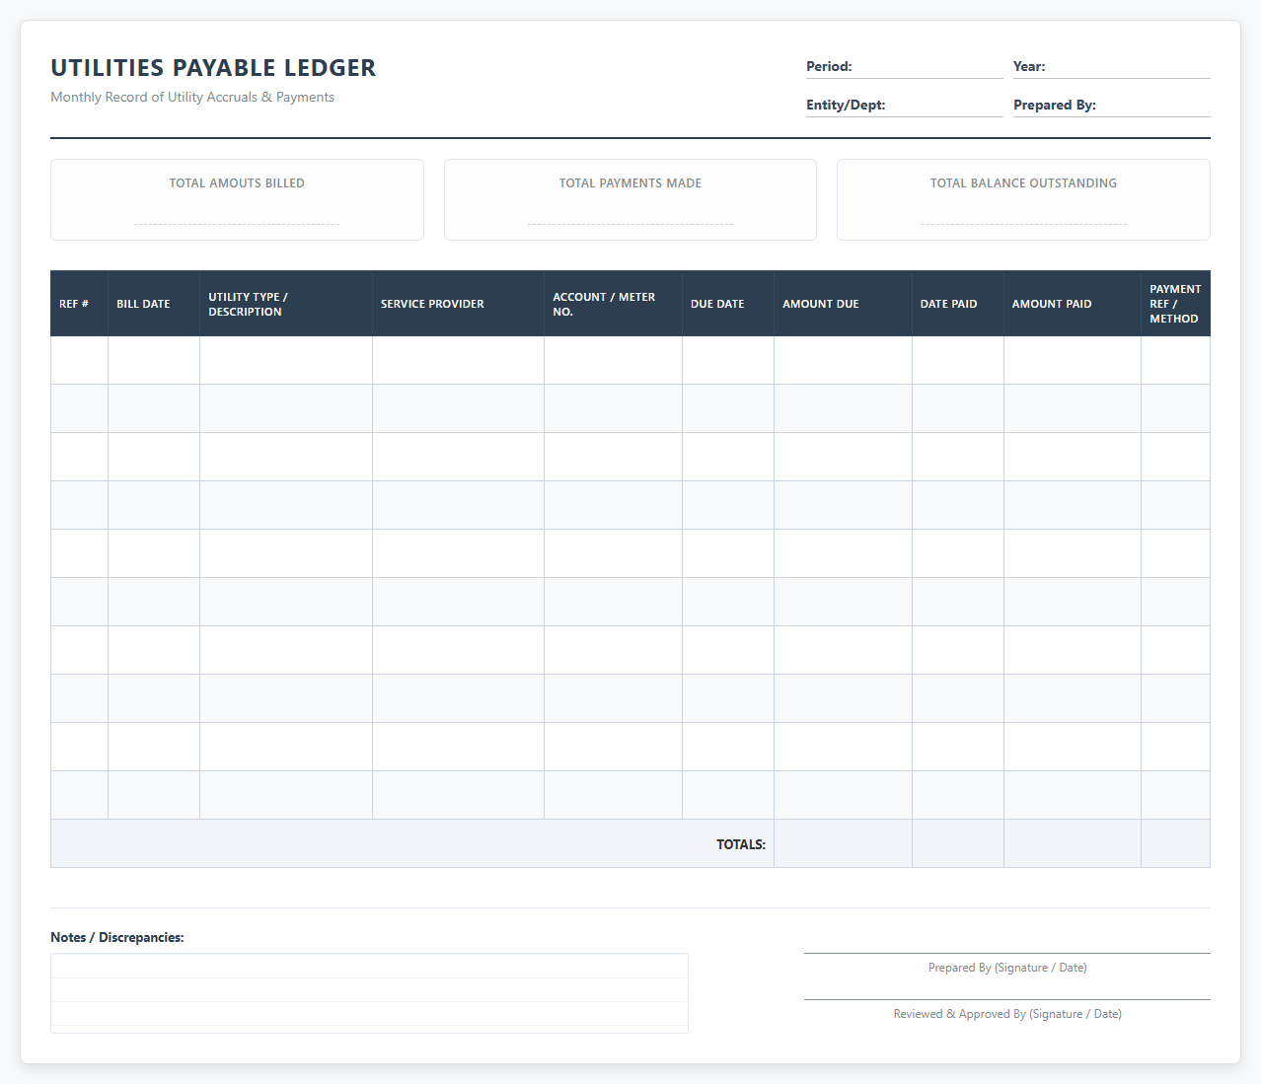Click the DUE DATE column header
Screen dimensions: 1261x1084
(728, 304)
